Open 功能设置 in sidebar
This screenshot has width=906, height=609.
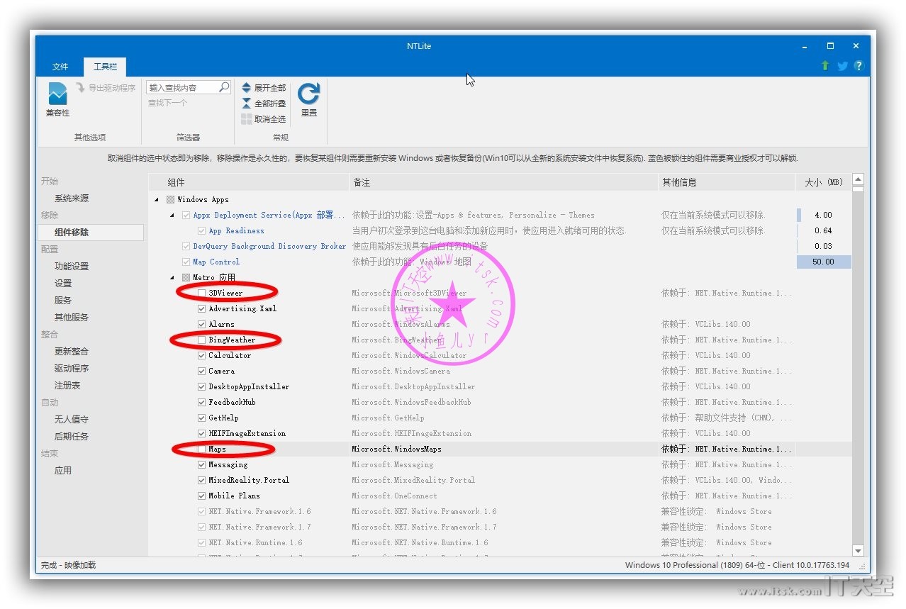(72, 267)
